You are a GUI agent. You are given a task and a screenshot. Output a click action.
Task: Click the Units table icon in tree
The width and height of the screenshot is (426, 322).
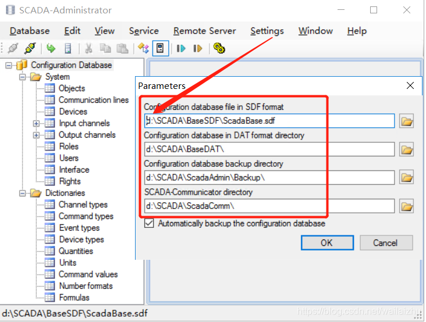[x=49, y=263]
